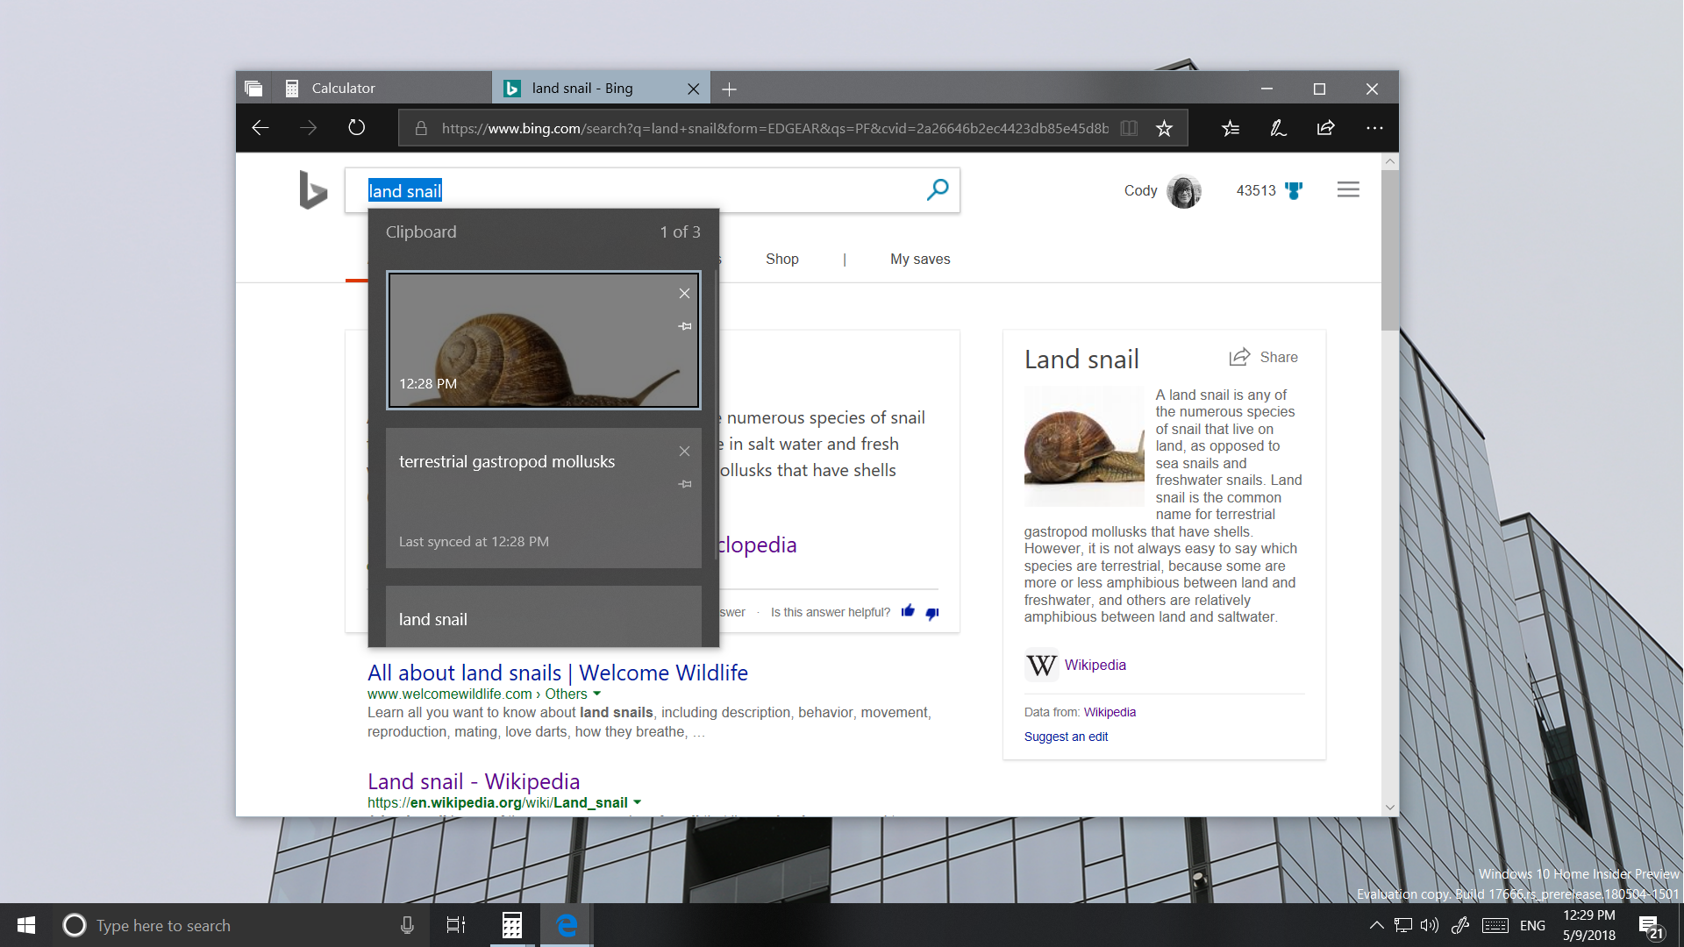Switch to the Calculator tab
This screenshot has width=1684, height=947.
[x=343, y=88]
